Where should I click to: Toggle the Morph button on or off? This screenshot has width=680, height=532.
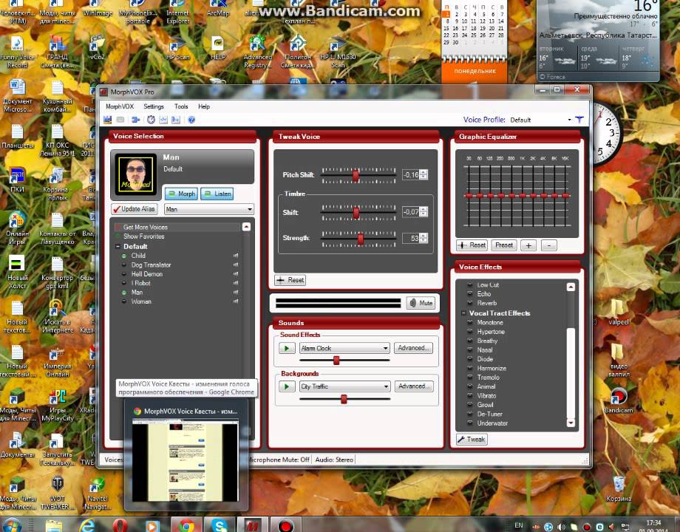tap(180, 194)
